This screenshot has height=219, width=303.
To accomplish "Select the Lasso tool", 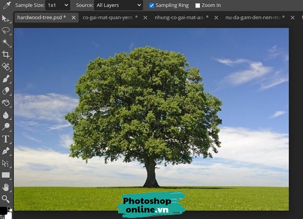I will coord(6,30).
